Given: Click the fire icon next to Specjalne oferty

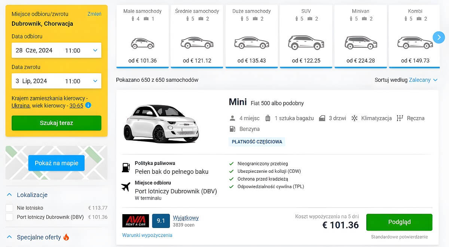Looking at the screenshot, I should [x=66, y=237].
